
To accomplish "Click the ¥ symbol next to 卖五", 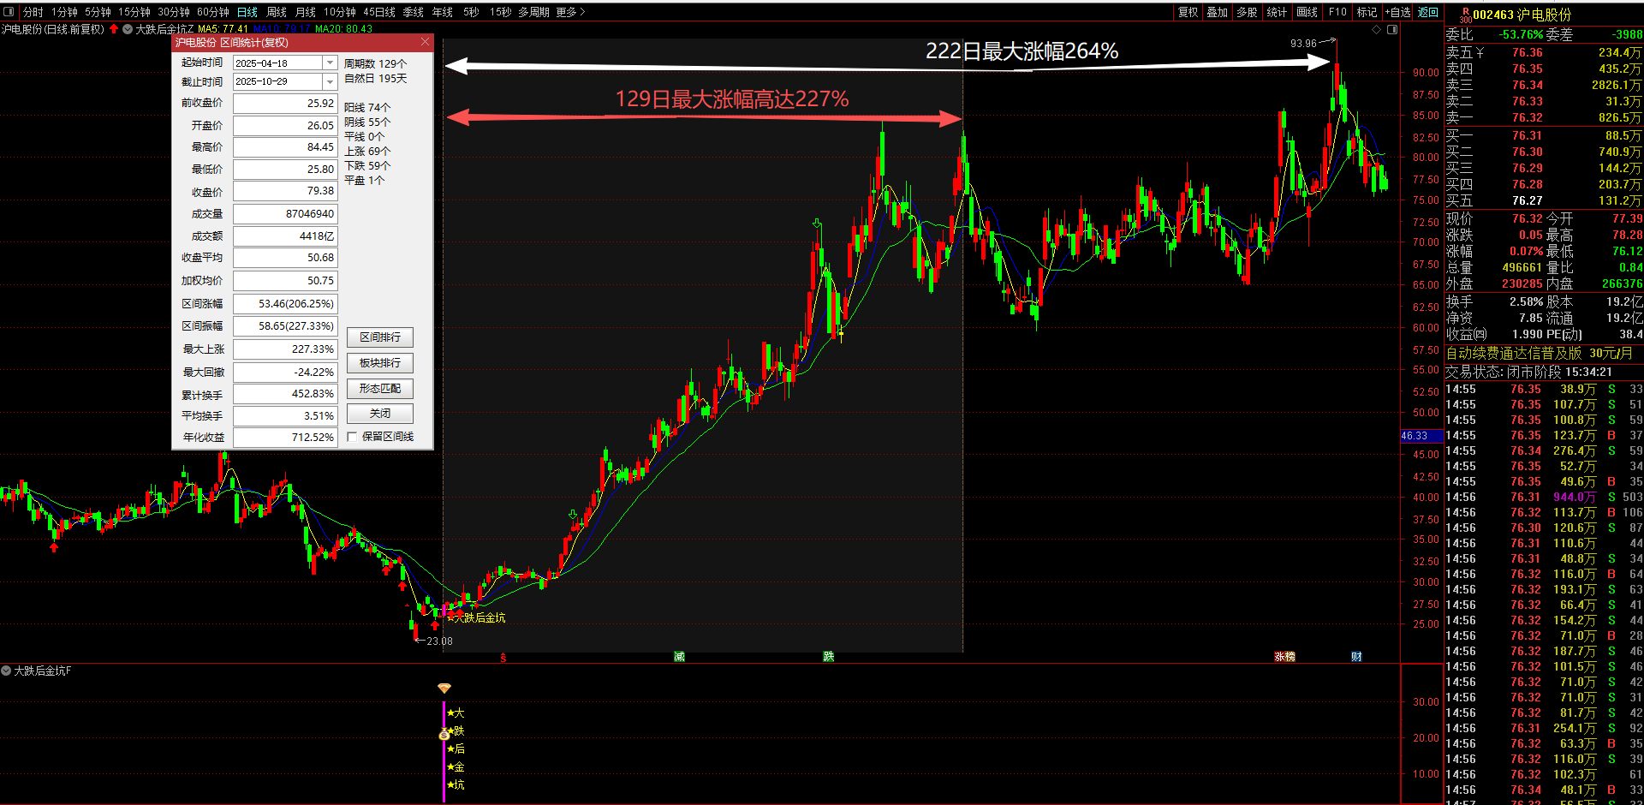I will tap(1480, 52).
